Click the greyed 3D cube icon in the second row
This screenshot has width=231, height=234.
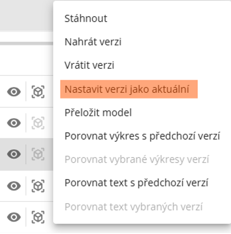(38, 123)
